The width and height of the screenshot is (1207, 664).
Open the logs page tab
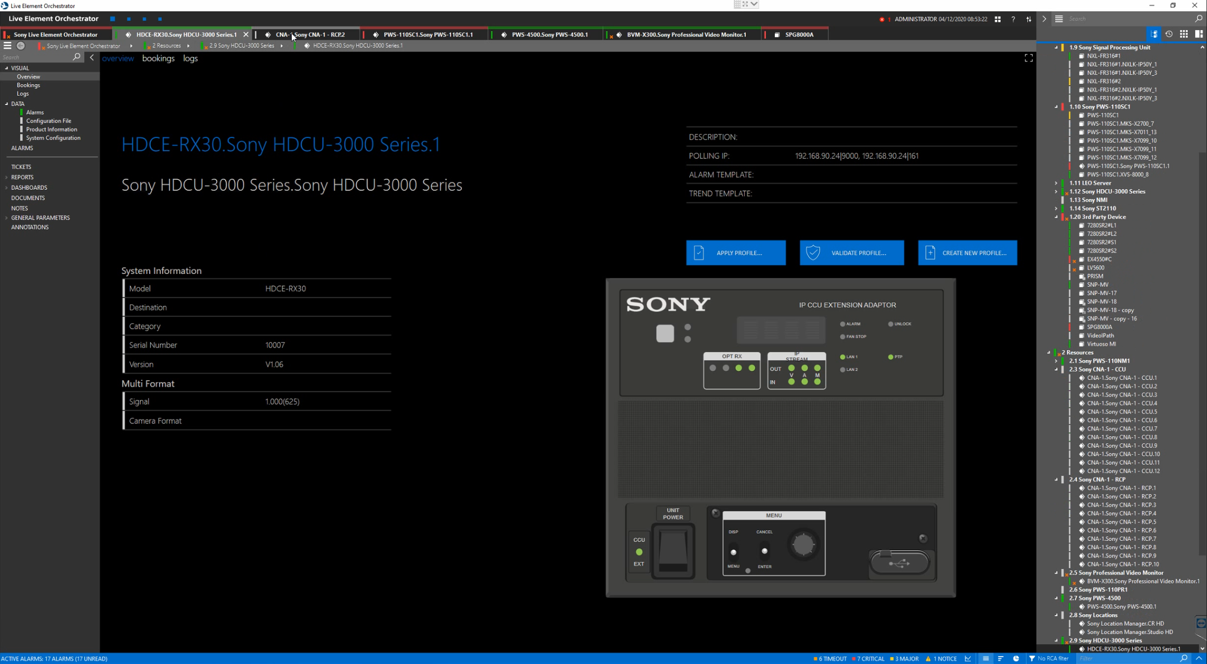pyautogui.click(x=190, y=58)
